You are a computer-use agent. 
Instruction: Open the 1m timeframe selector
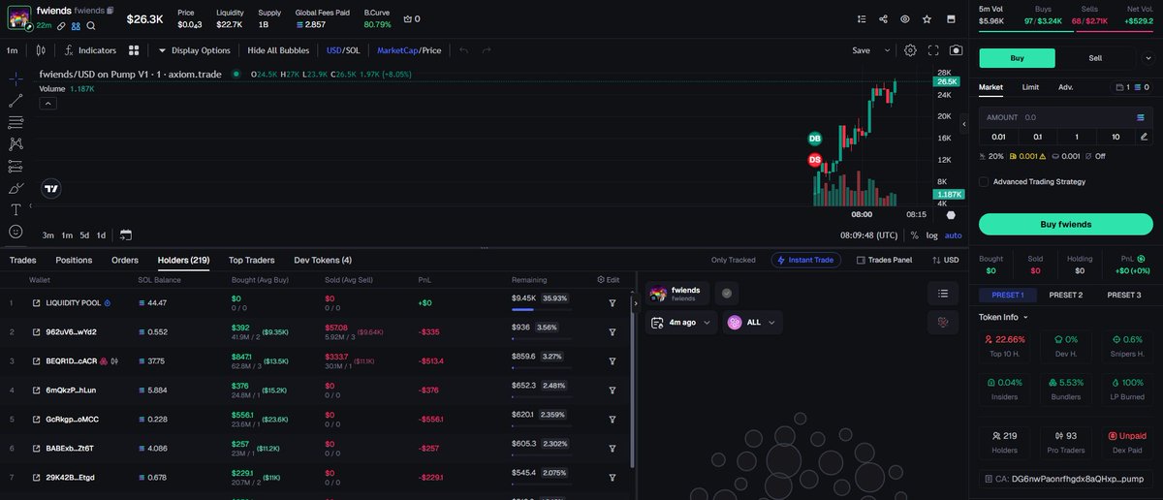point(13,50)
